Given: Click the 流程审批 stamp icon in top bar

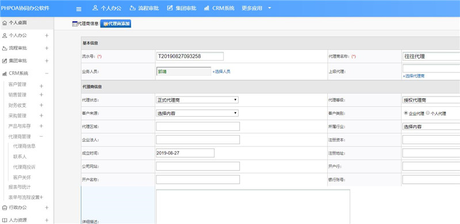Looking at the screenshot, I should point(132,8).
